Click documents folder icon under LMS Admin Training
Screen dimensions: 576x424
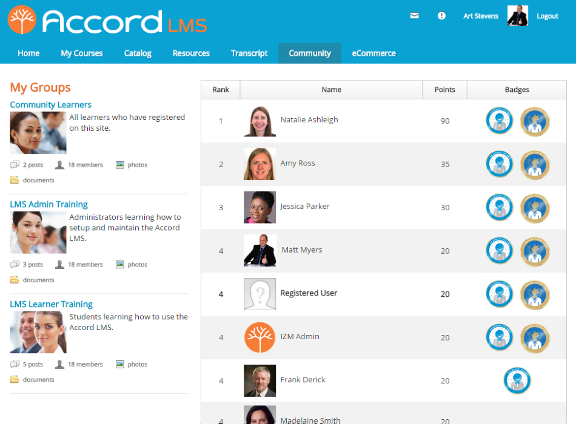click(x=15, y=280)
